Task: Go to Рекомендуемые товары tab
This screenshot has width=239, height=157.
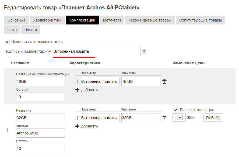Action: point(150,20)
